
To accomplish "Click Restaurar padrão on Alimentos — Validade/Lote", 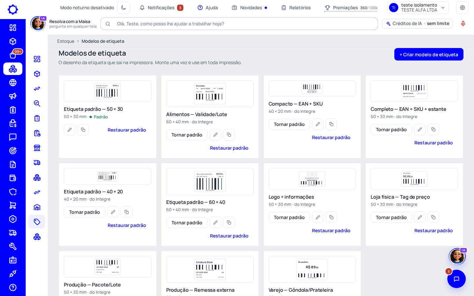I will 229,148.
